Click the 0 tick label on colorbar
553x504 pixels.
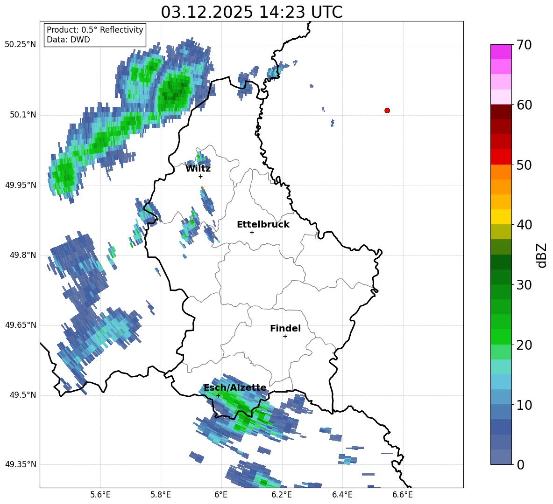pos(521,464)
